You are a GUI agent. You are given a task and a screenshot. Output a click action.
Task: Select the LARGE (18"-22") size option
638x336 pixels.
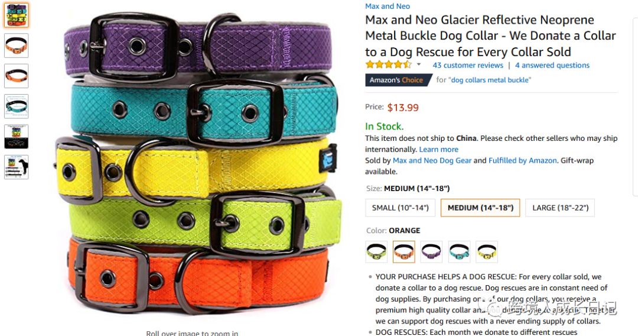click(x=560, y=208)
